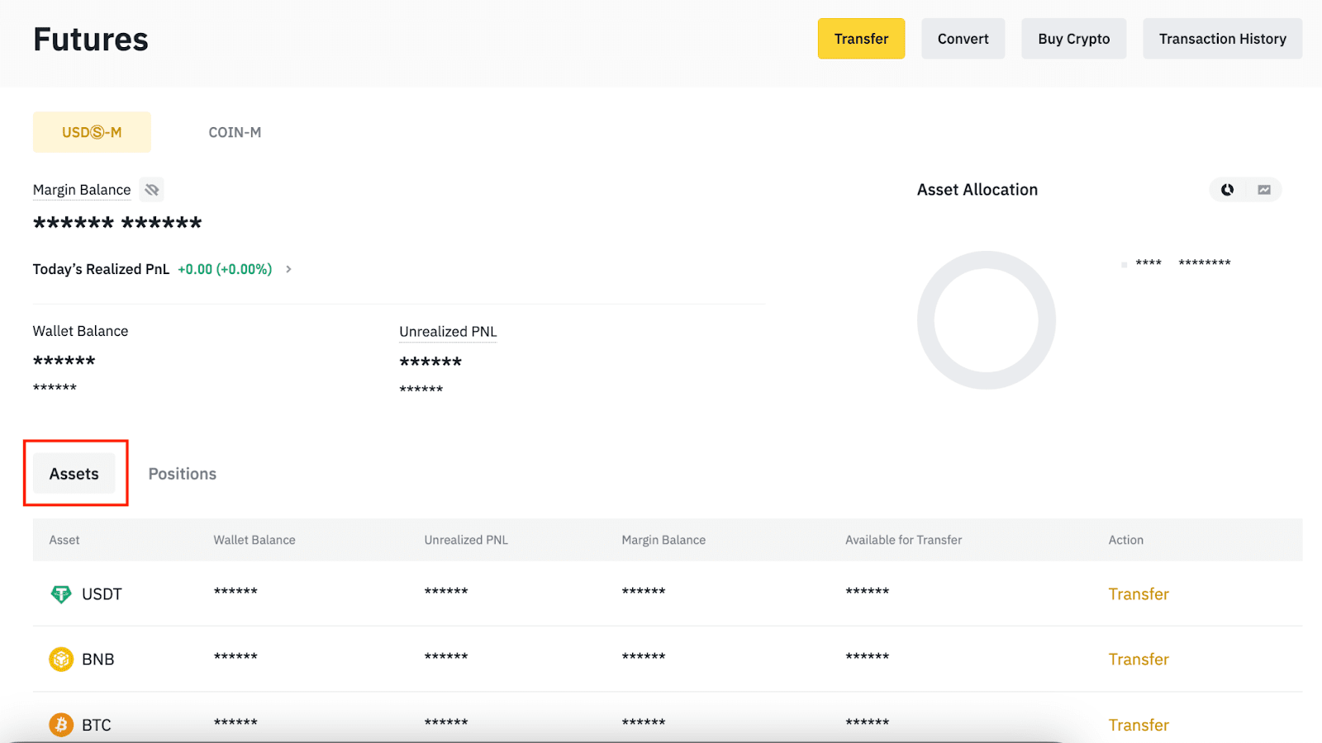Screen dimensions: 1322x743
Task: Click the Asset column header
Action: 64,540
